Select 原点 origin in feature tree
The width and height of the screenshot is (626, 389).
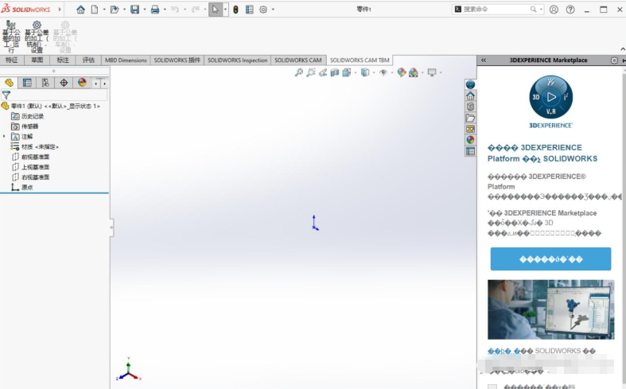coord(22,187)
